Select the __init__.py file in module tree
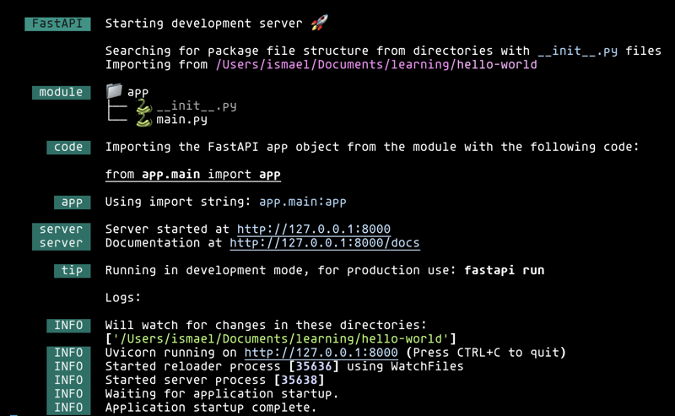Viewport: 675px width, 416px height. (196, 106)
